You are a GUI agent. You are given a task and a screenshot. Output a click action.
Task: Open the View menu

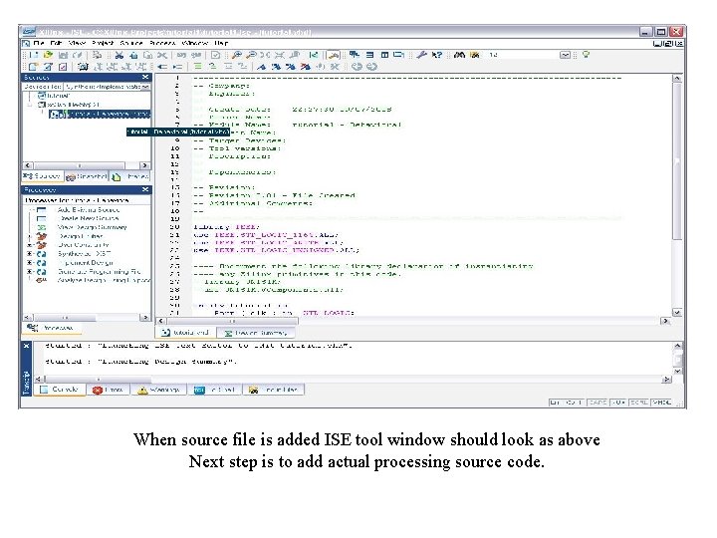point(77,43)
